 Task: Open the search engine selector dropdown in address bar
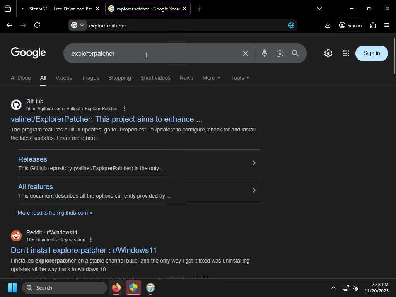tap(77, 25)
